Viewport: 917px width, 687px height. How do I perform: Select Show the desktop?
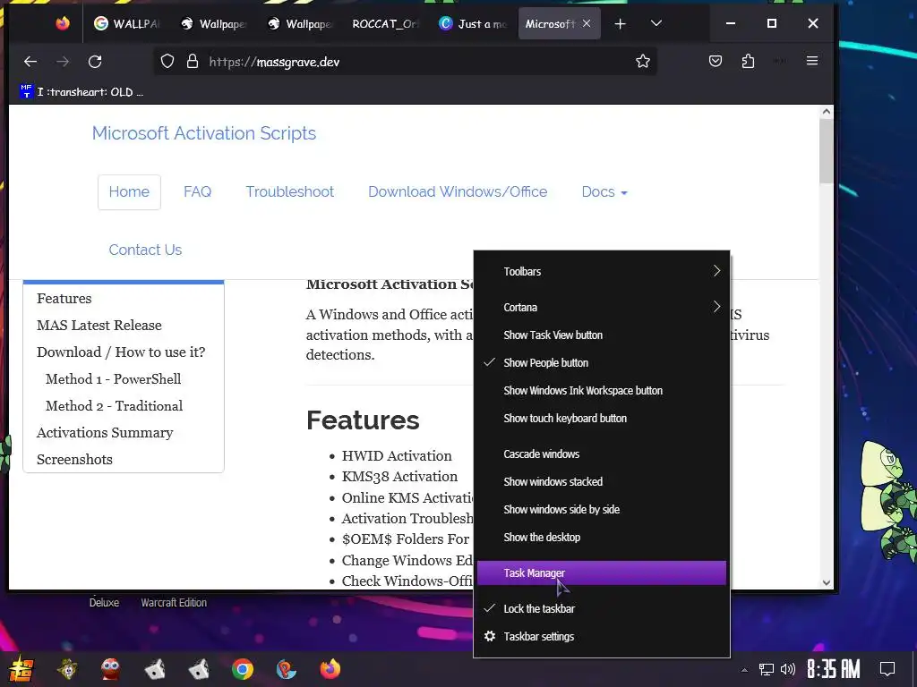click(601, 538)
